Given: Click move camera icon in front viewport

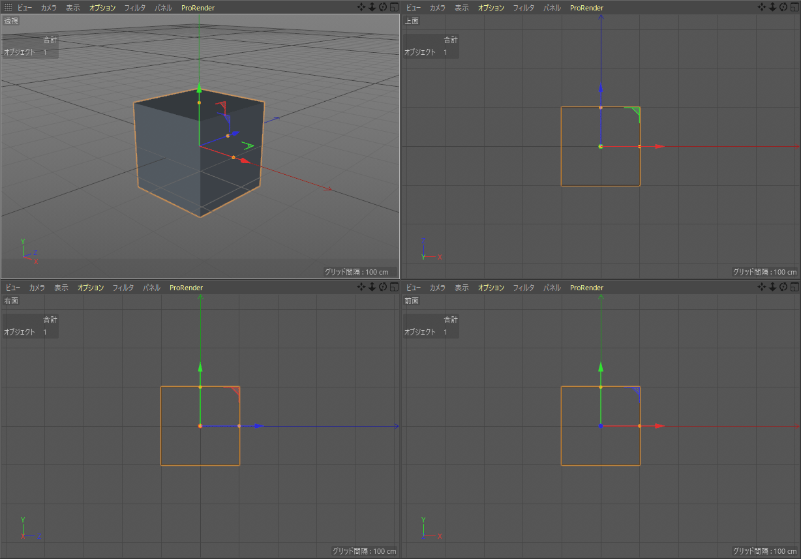Looking at the screenshot, I should point(762,287).
